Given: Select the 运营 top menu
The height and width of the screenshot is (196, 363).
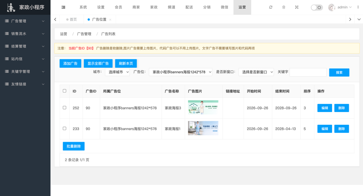Looking at the screenshot, I should pyautogui.click(x=242, y=7).
